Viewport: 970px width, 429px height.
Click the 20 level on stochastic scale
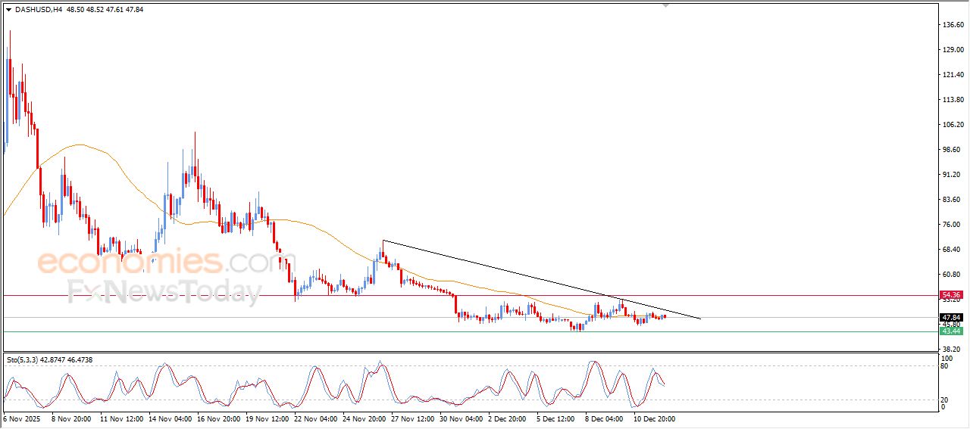click(x=944, y=399)
